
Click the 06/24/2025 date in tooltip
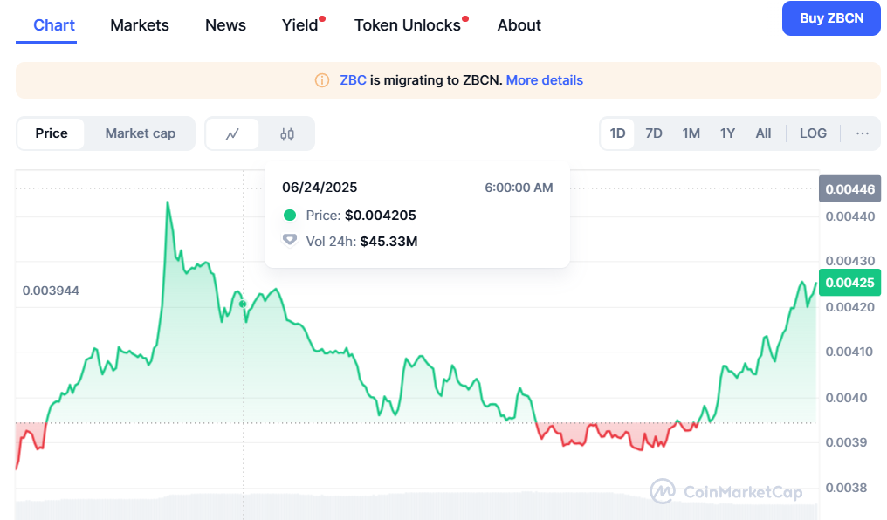pos(320,187)
